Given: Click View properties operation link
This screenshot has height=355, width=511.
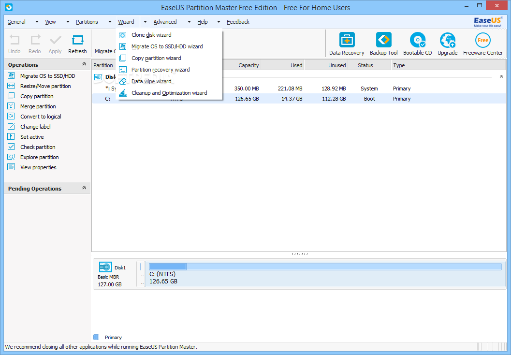Looking at the screenshot, I should click(39, 167).
